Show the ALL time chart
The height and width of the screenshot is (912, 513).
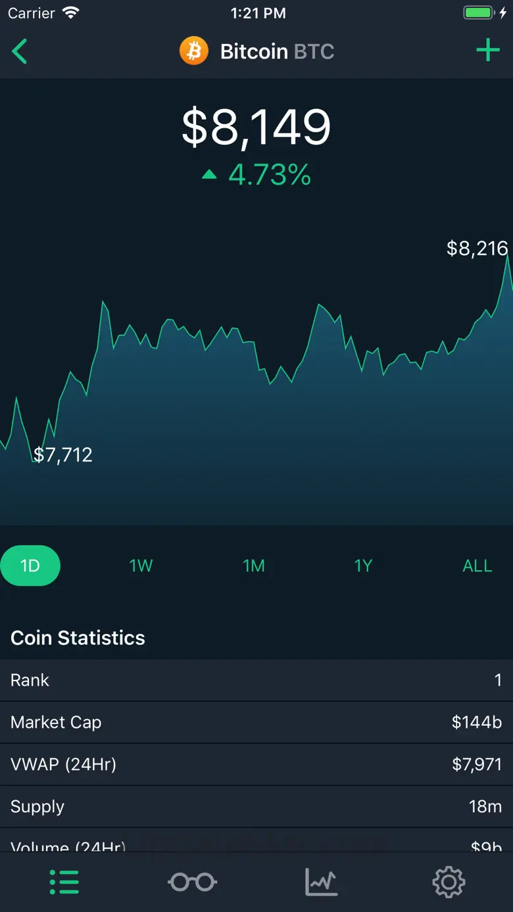pyautogui.click(x=477, y=565)
